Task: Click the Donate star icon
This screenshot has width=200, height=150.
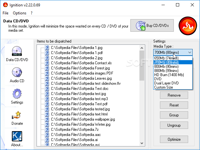Action: pos(17,115)
